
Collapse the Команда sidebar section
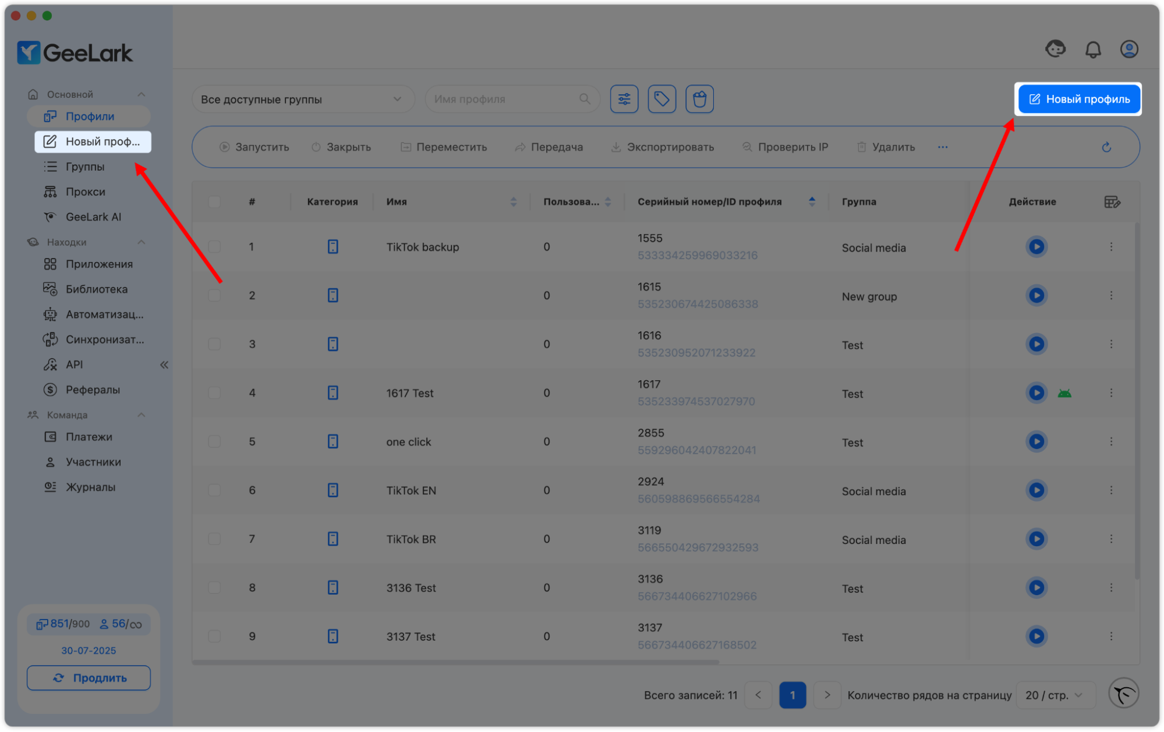pyautogui.click(x=141, y=415)
